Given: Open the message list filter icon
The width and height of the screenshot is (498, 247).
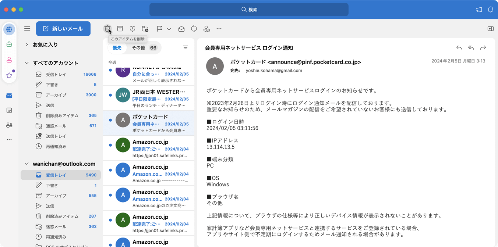Looking at the screenshot, I should [186, 48].
